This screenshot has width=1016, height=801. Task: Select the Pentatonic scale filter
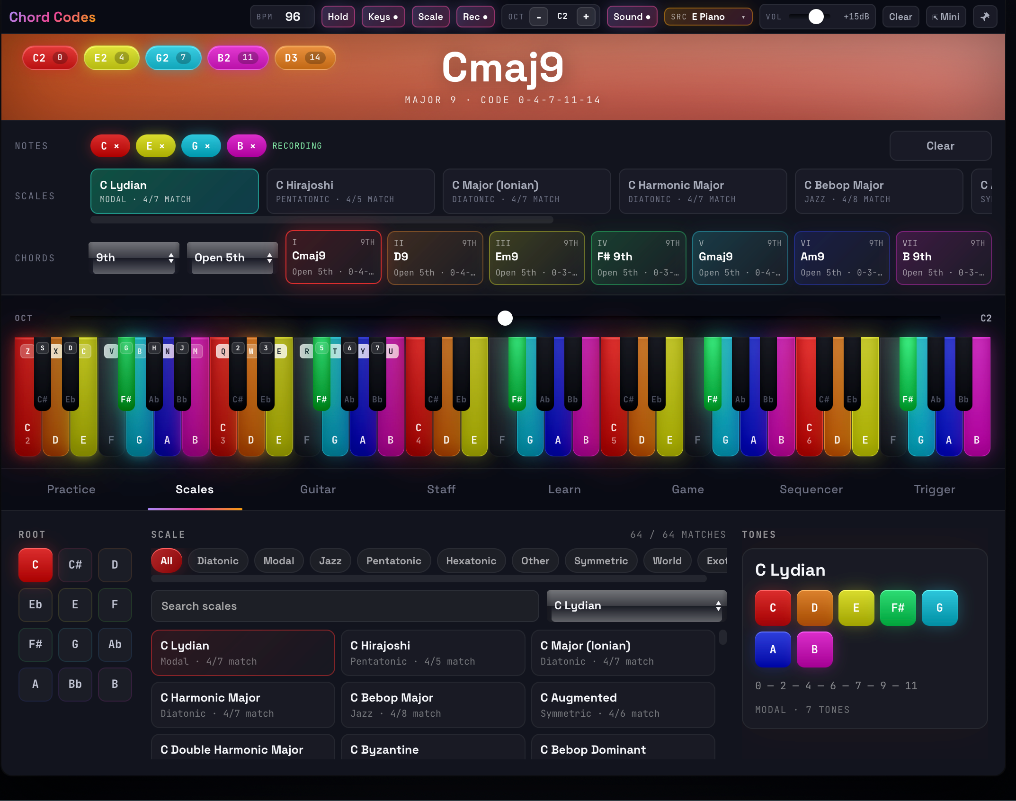click(x=394, y=561)
